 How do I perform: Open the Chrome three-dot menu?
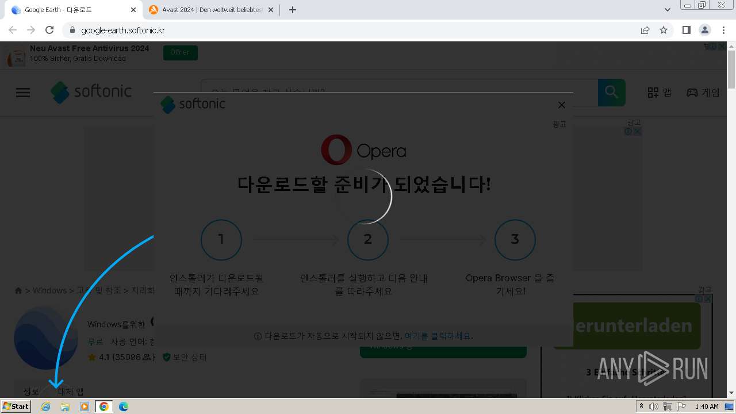click(x=723, y=30)
